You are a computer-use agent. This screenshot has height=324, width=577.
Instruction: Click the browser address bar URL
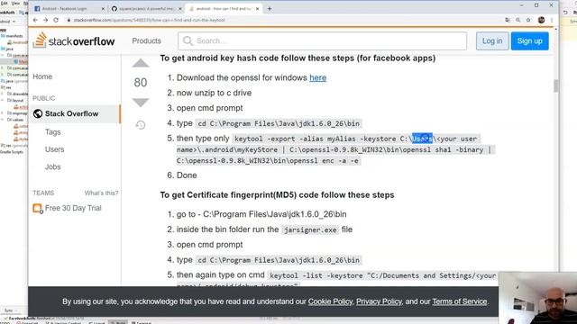(x=149, y=20)
